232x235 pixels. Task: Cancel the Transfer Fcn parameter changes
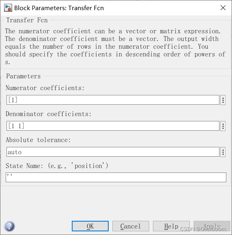pos(131,226)
